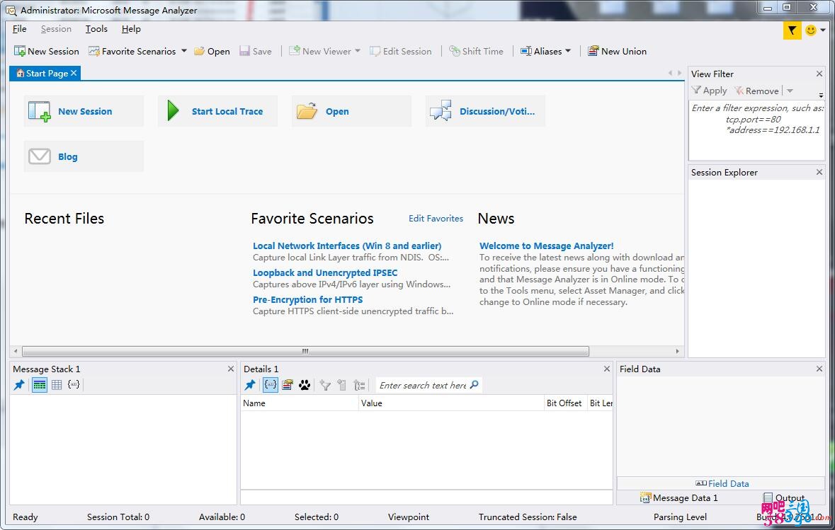Click the Value column header in Details
The height and width of the screenshot is (530, 835).
[x=451, y=403]
